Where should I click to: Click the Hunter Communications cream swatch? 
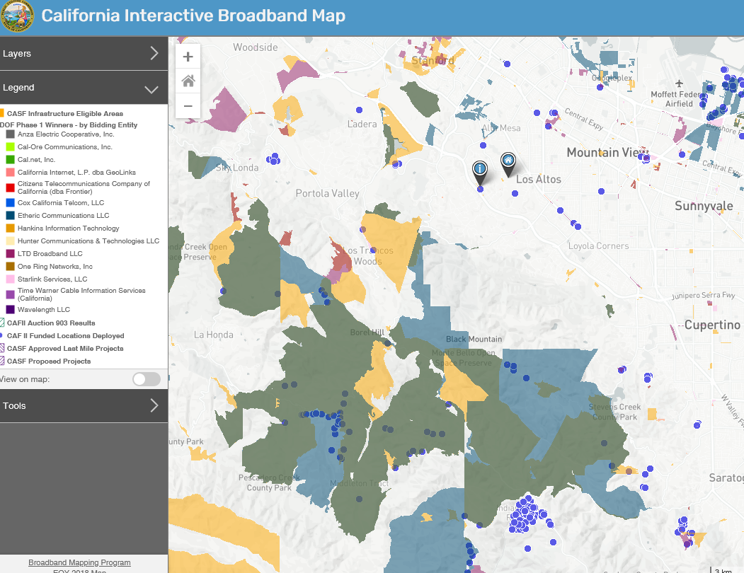click(11, 241)
